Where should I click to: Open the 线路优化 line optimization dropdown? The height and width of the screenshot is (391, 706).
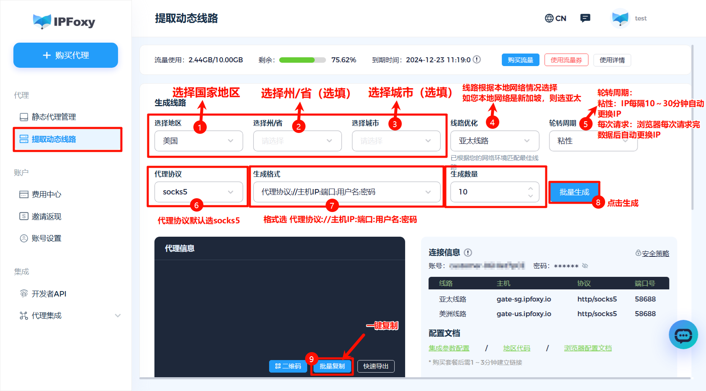494,141
